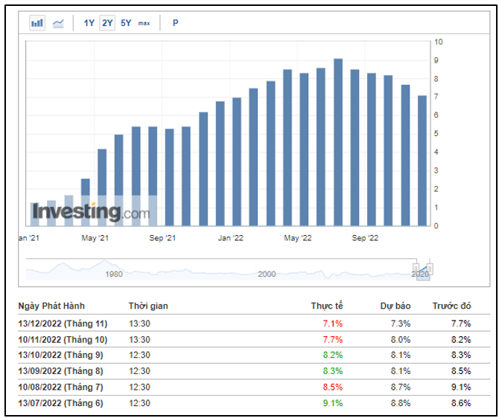499x418 pixels.
Task: Click the left handle of range navigator
Action: click(418, 269)
